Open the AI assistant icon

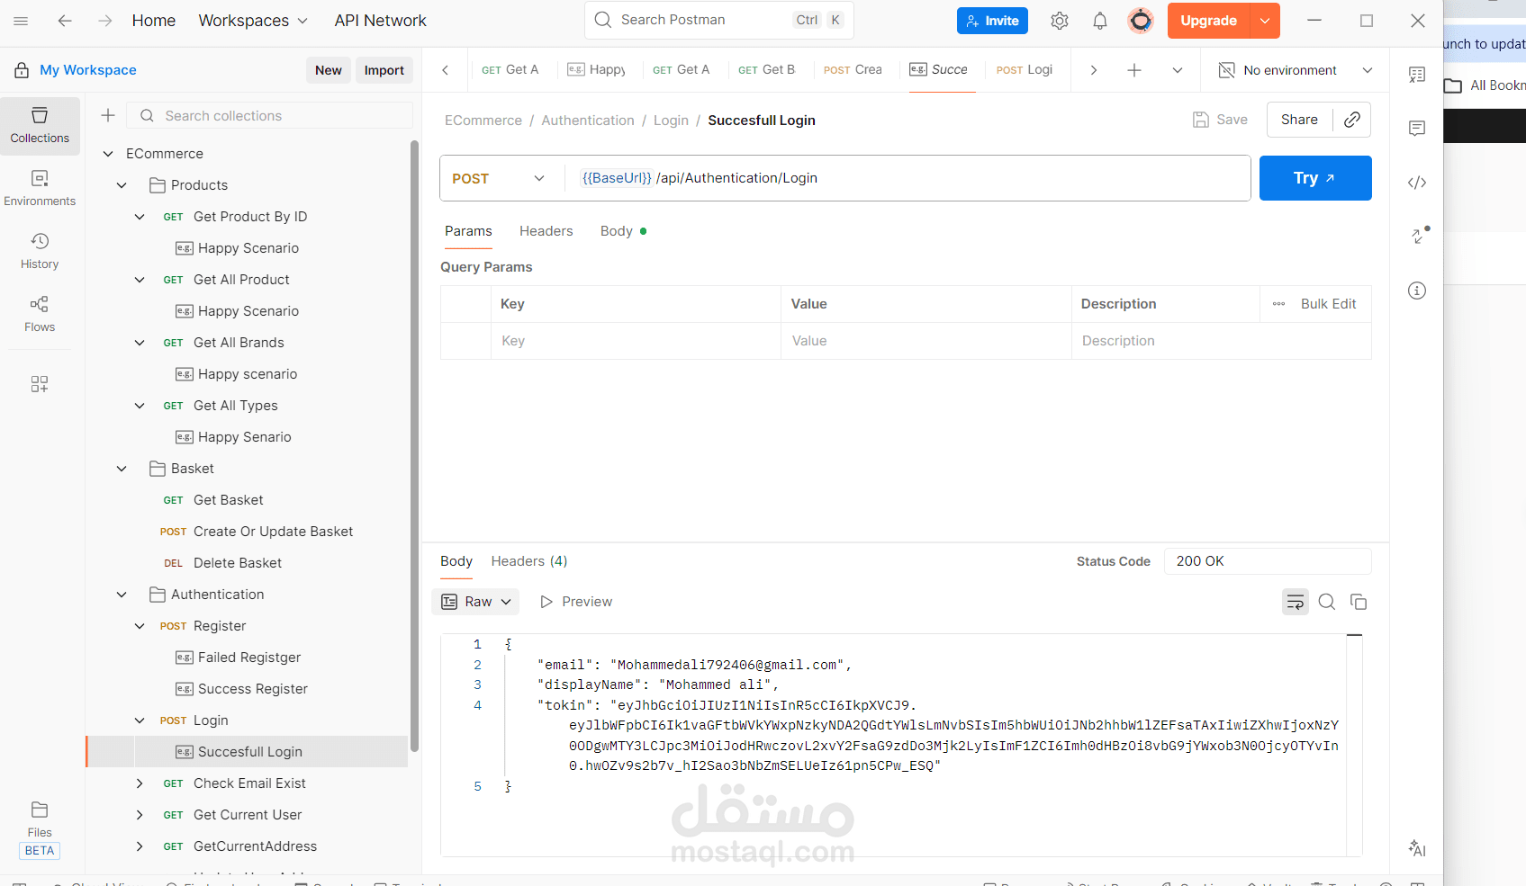click(1417, 848)
